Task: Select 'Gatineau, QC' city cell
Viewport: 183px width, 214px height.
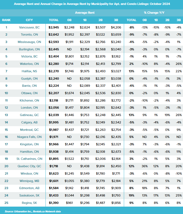Action: point(29,115)
